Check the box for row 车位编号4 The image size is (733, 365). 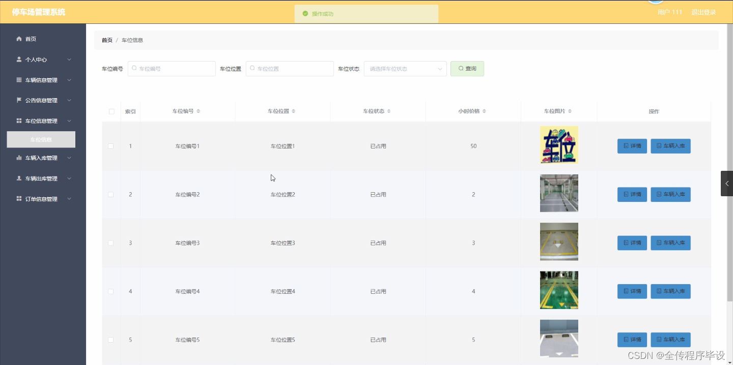tap(111, 291)
